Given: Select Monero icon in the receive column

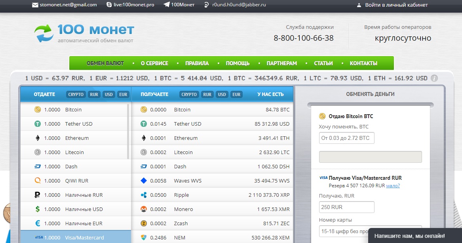Looking at the screenshot, I should coord(144,209).
